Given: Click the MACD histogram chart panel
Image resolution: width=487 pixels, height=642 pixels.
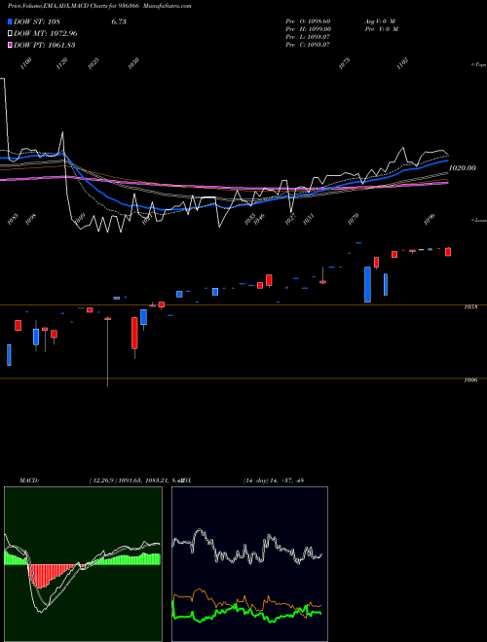Looking at the screenshot, I should point(83,564).
